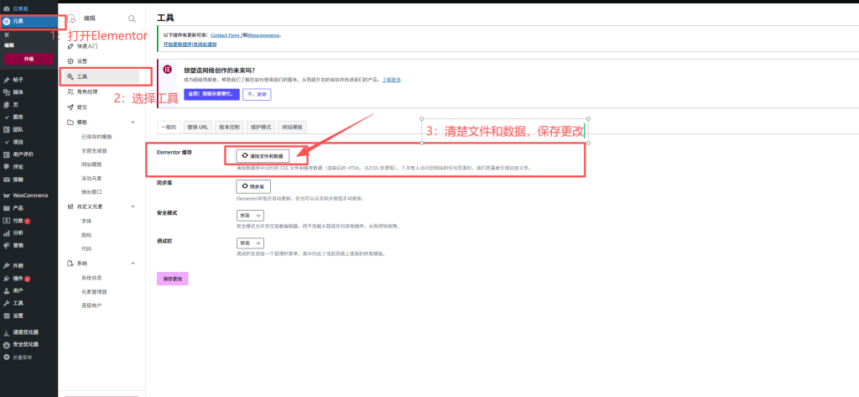The height and width of the screenshot is (397, 859).
Task: Open 系统信息 system info
Action: 91,278
